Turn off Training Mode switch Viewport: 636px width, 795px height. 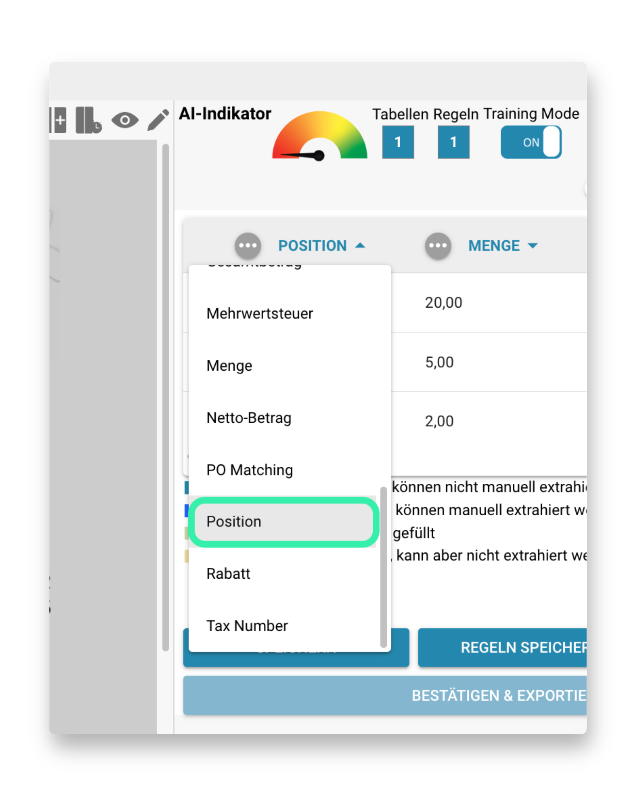point(531,142)
